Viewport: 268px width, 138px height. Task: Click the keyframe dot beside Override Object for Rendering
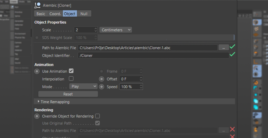pyautogui.click(x=37, y=116)
